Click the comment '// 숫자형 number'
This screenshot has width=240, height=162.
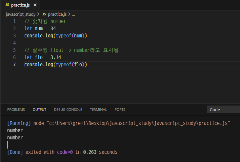[x=45, y=21]
